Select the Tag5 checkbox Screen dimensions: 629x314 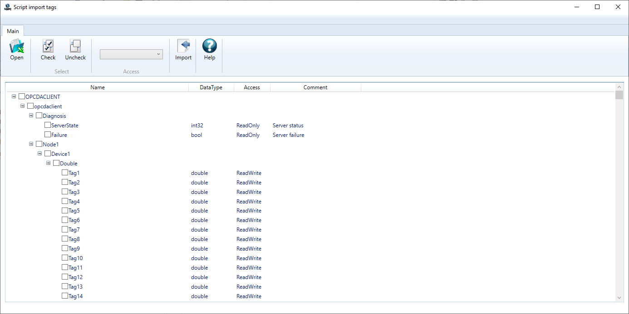coord(65,210)
